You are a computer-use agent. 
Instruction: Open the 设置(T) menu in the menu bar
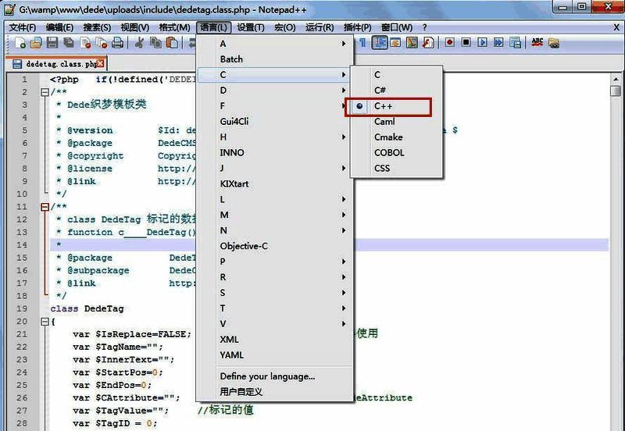251,27
